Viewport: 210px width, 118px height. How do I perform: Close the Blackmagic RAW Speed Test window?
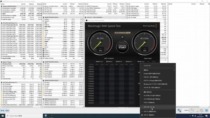[157, 20]
